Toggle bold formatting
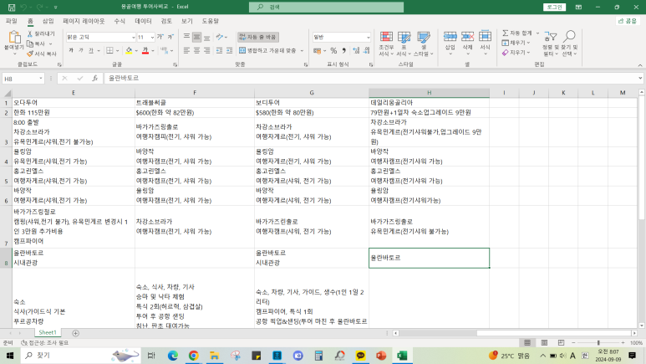 tap(71, 50)
